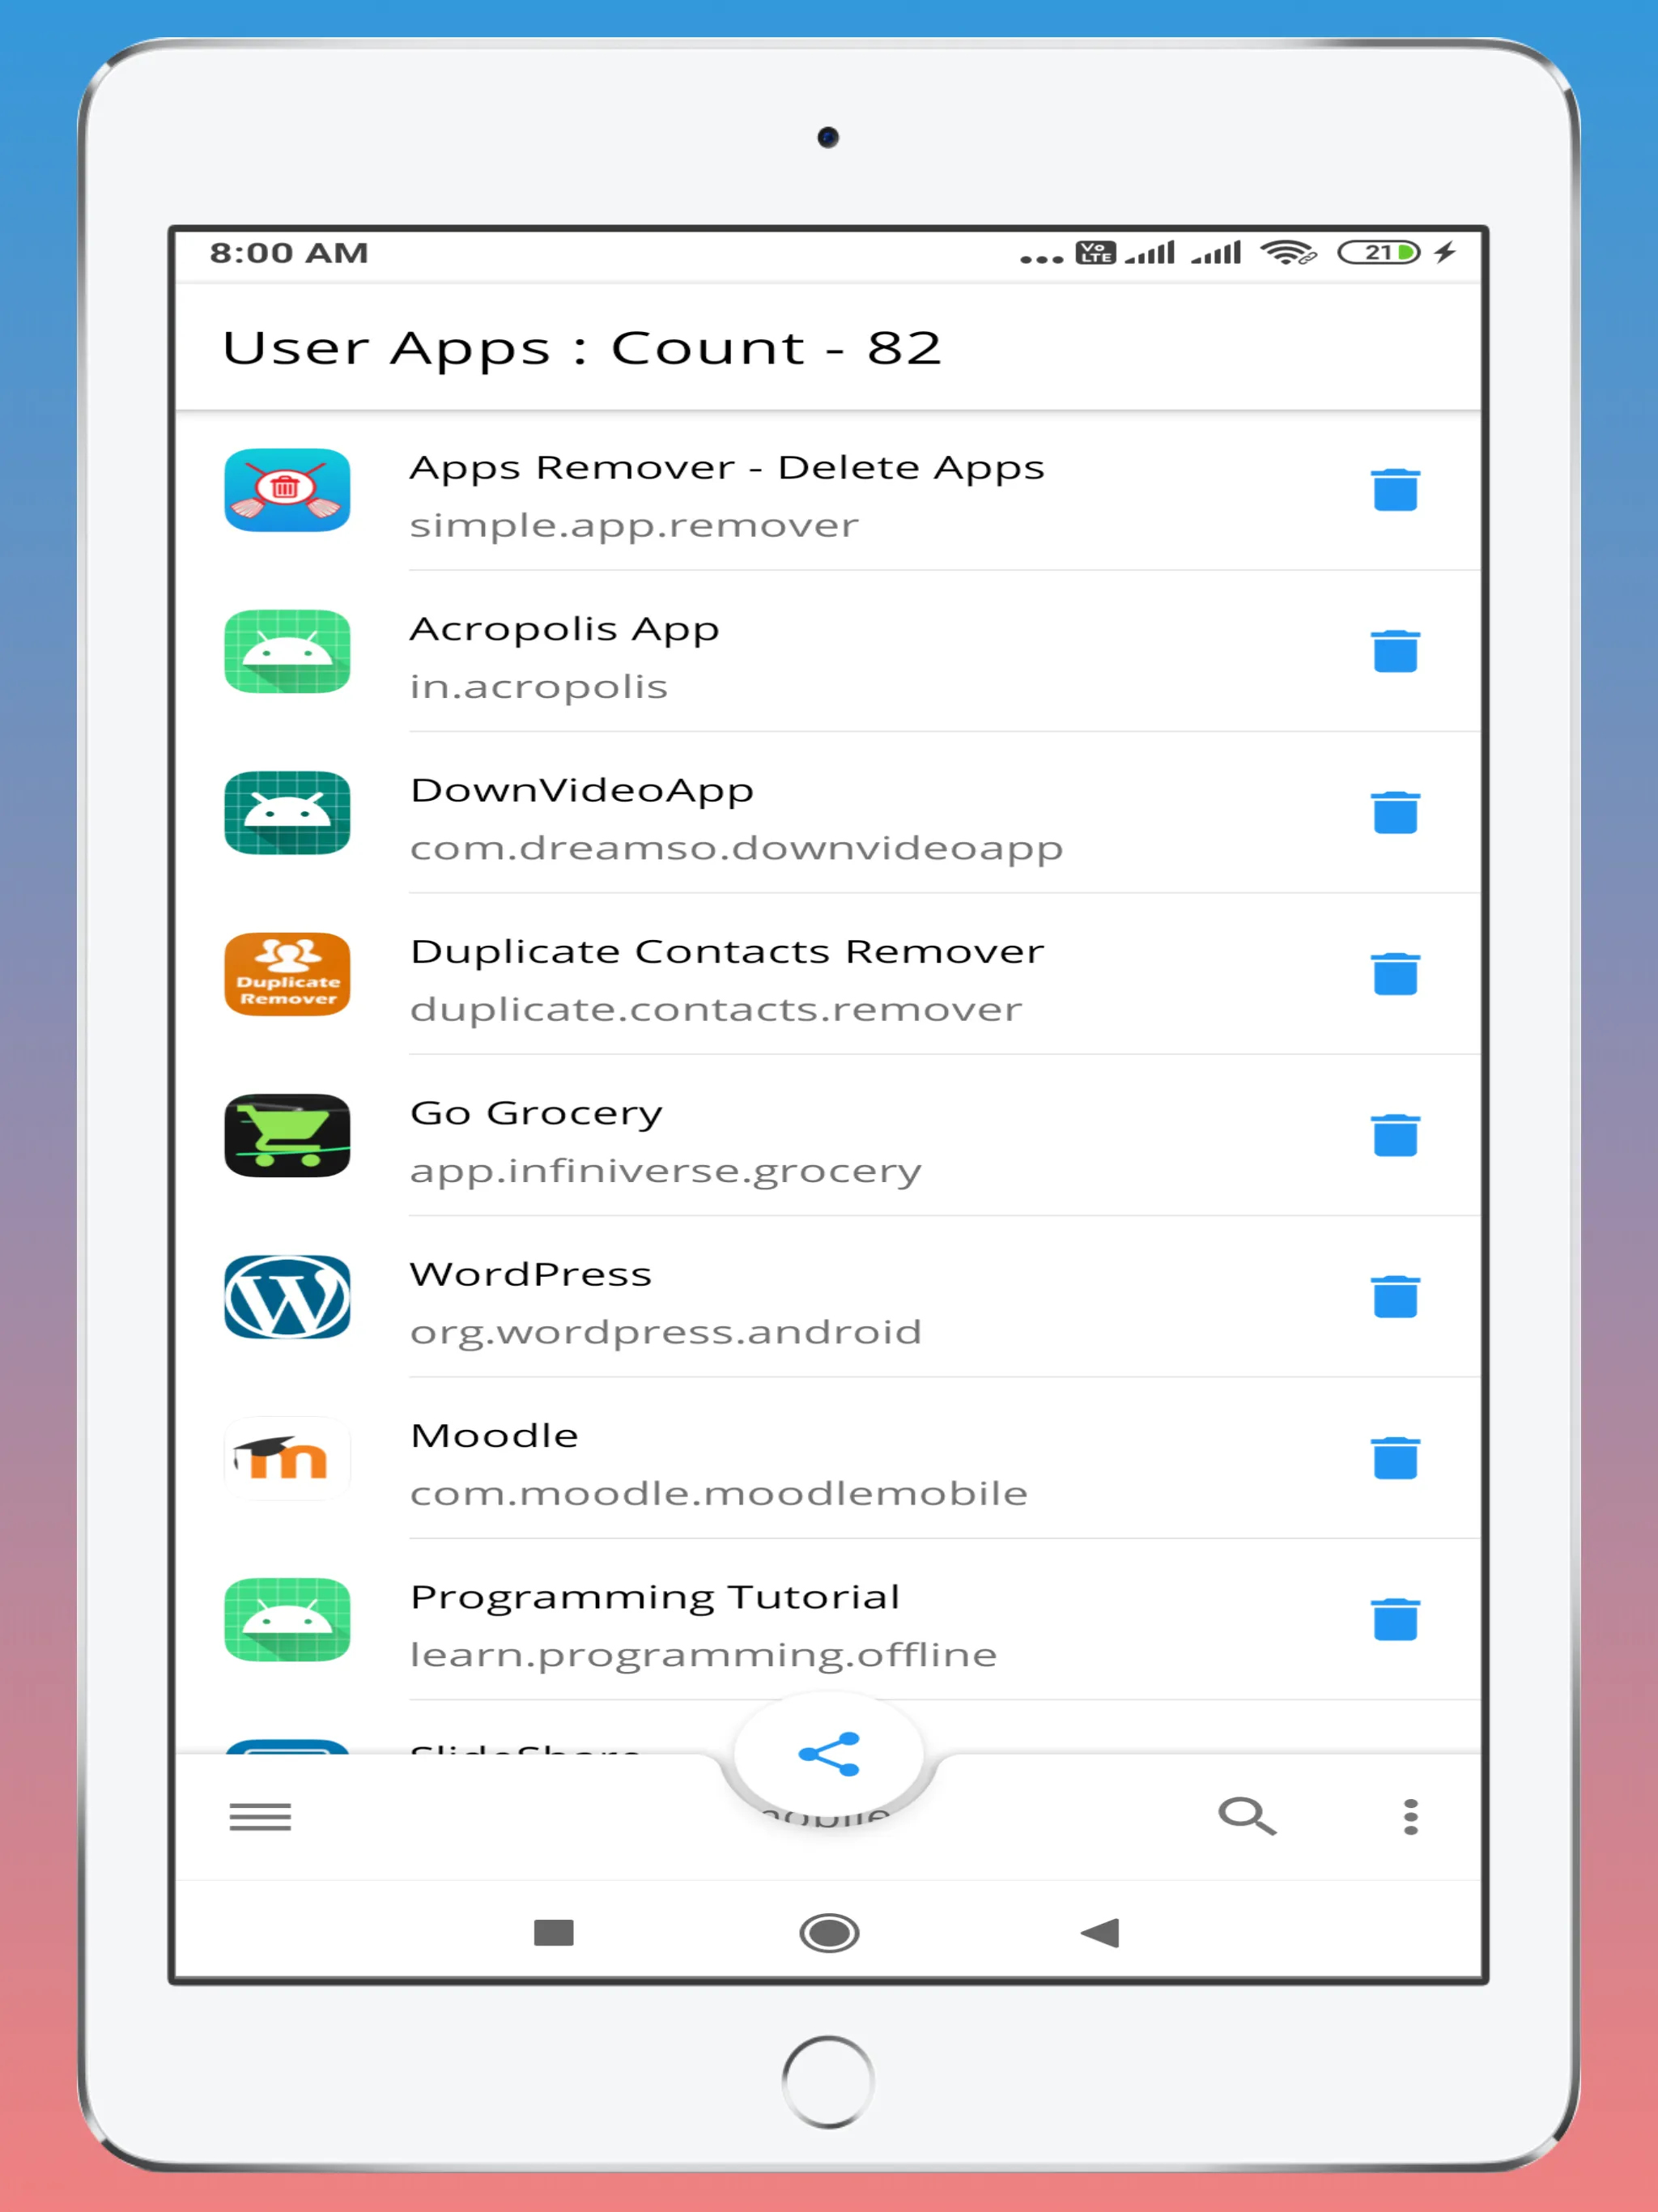Click the Programming Tutorial delete icon
This screenshot has height=2212, width=1658.
(x=1393, y=1614)
